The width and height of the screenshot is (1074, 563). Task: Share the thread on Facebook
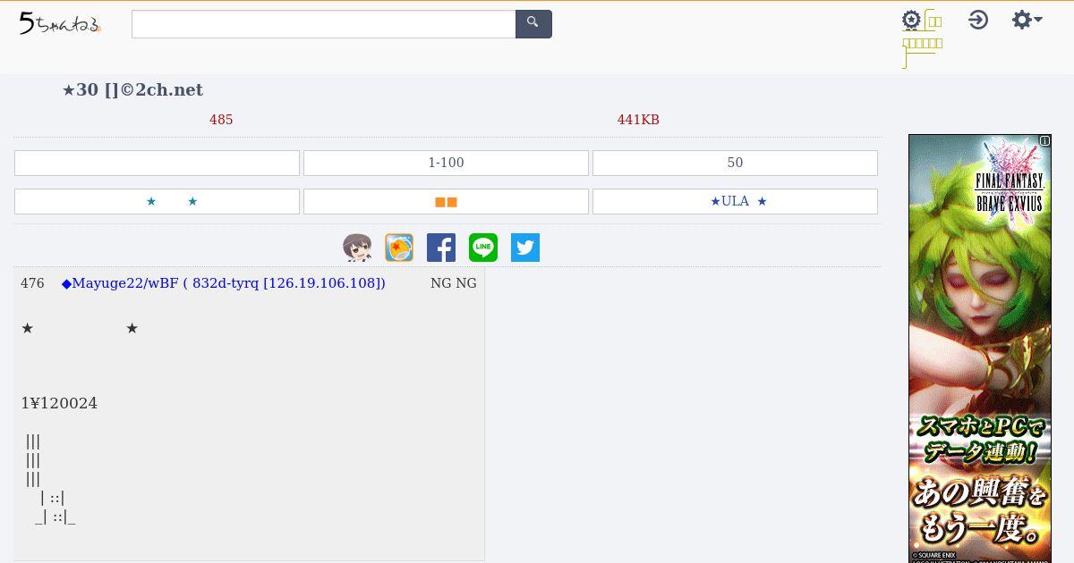pyautogui.click(x=441, y=248)
